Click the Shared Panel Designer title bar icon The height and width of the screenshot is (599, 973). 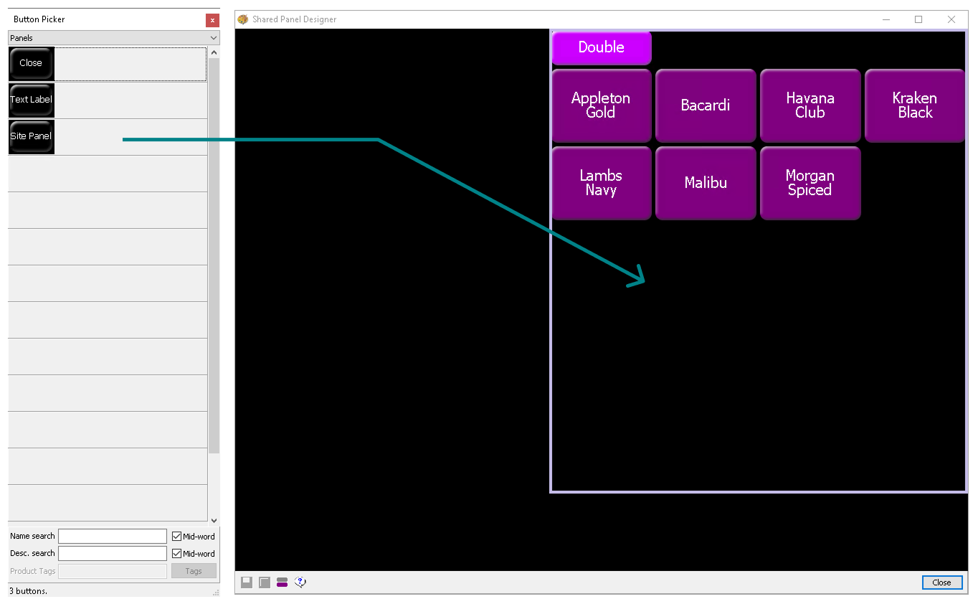(x=243, y=19)
